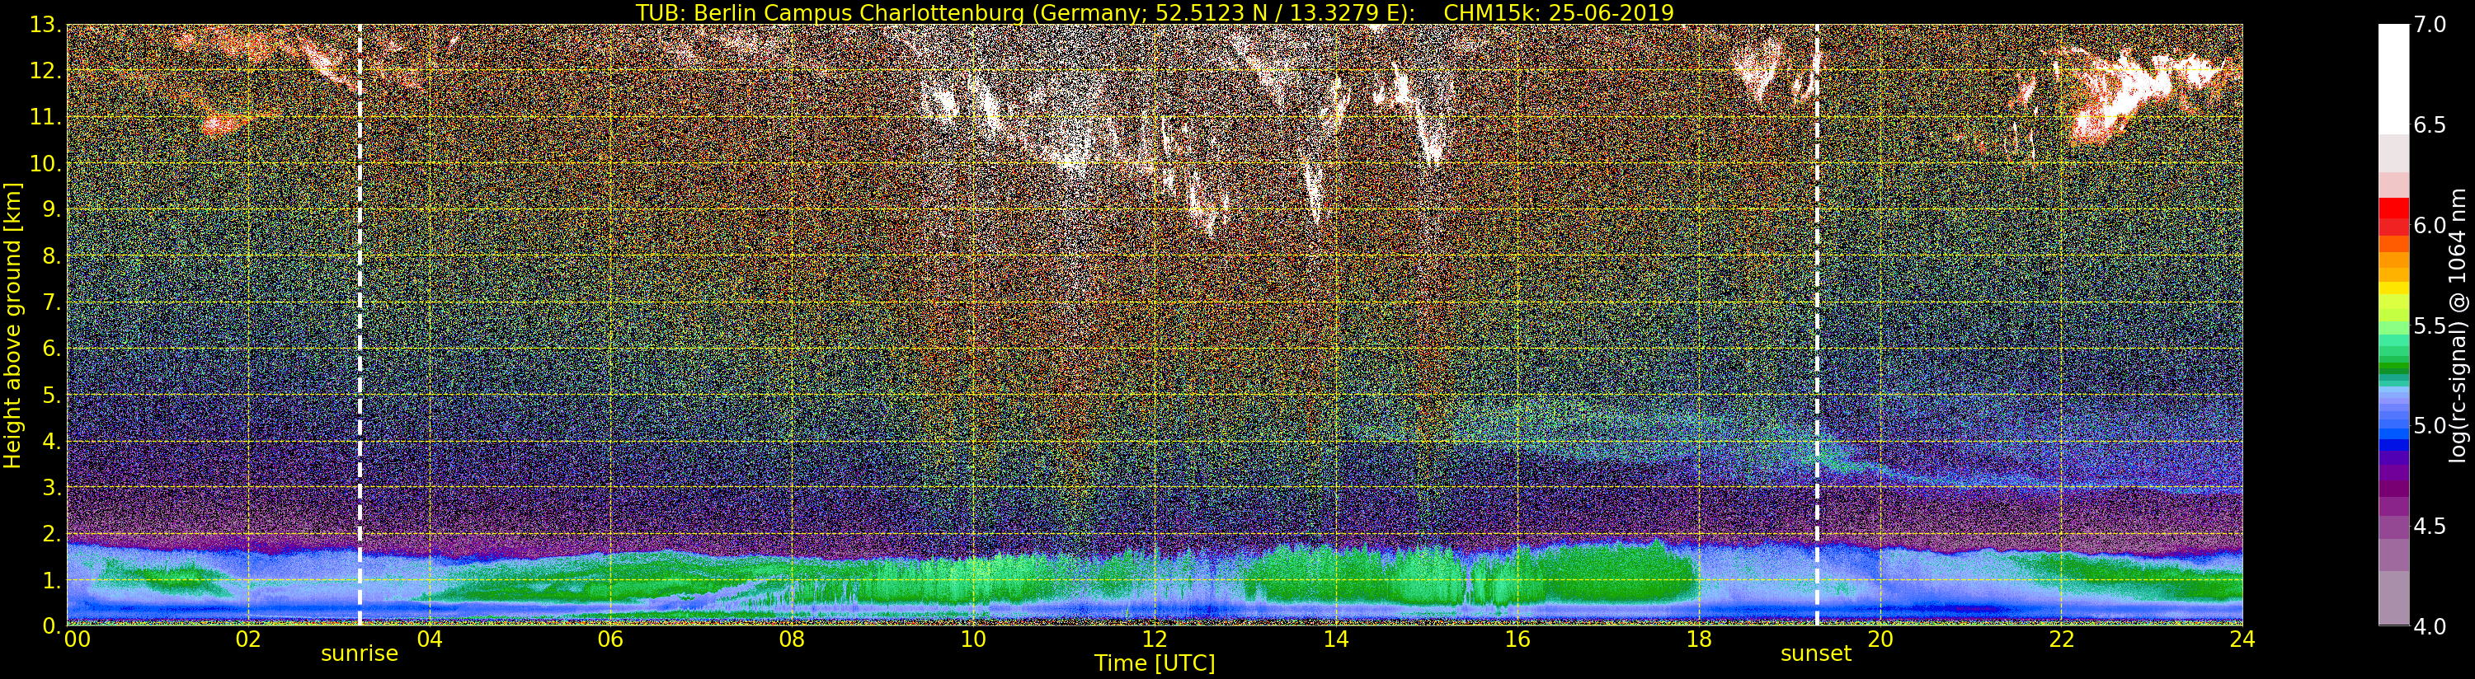Click the plot title mentioning Berlin Campus Charlottenburg
This screenshot has height=679, width=2475.
click(1155, 12)
